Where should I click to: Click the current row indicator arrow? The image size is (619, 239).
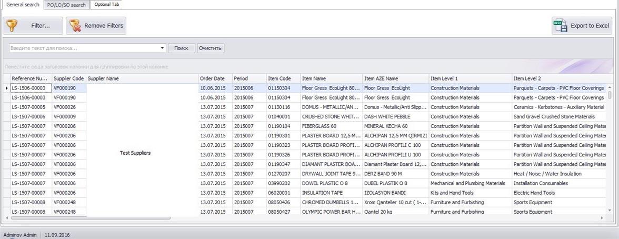click(6, 88)
